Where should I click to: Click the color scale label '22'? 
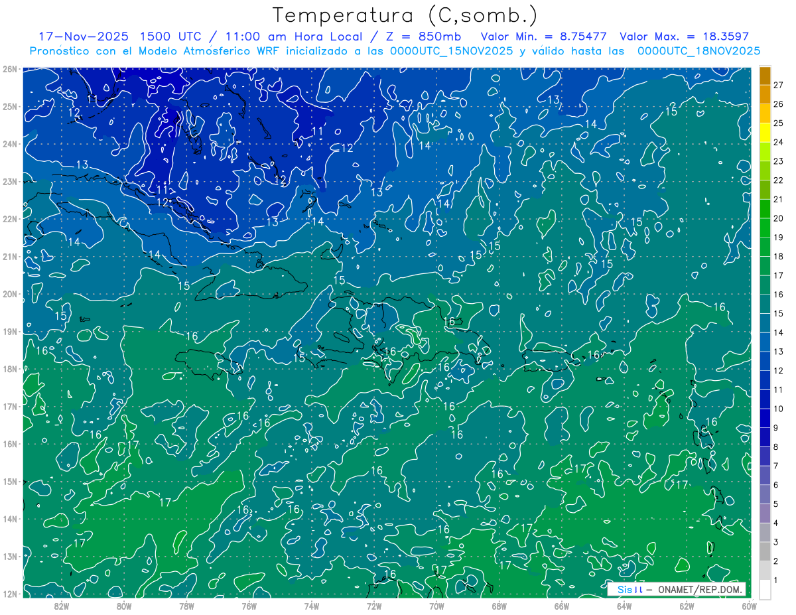point(778,180)
